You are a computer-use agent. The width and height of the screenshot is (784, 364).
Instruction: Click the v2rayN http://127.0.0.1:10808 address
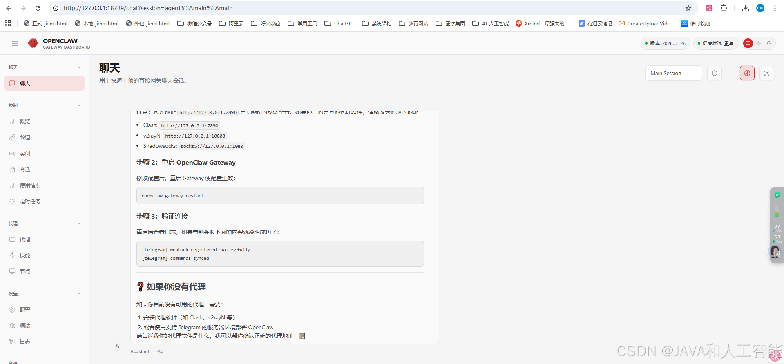click(195, 136)
